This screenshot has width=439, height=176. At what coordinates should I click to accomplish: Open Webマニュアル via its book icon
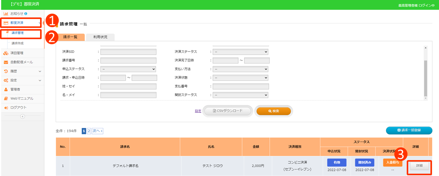click(6, 98)
